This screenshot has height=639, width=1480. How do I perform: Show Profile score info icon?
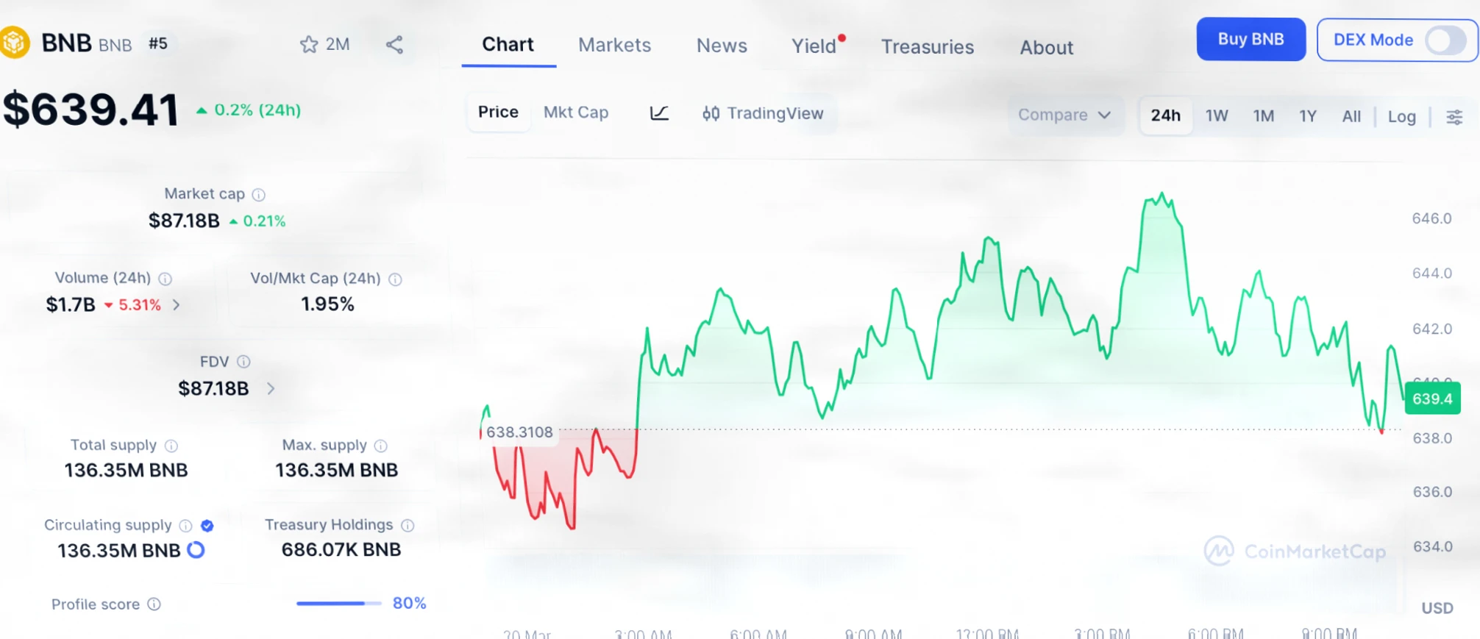pos(154,604)
